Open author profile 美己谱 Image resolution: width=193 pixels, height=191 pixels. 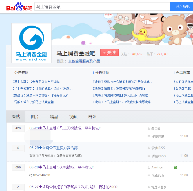click(x=156, y=128)
